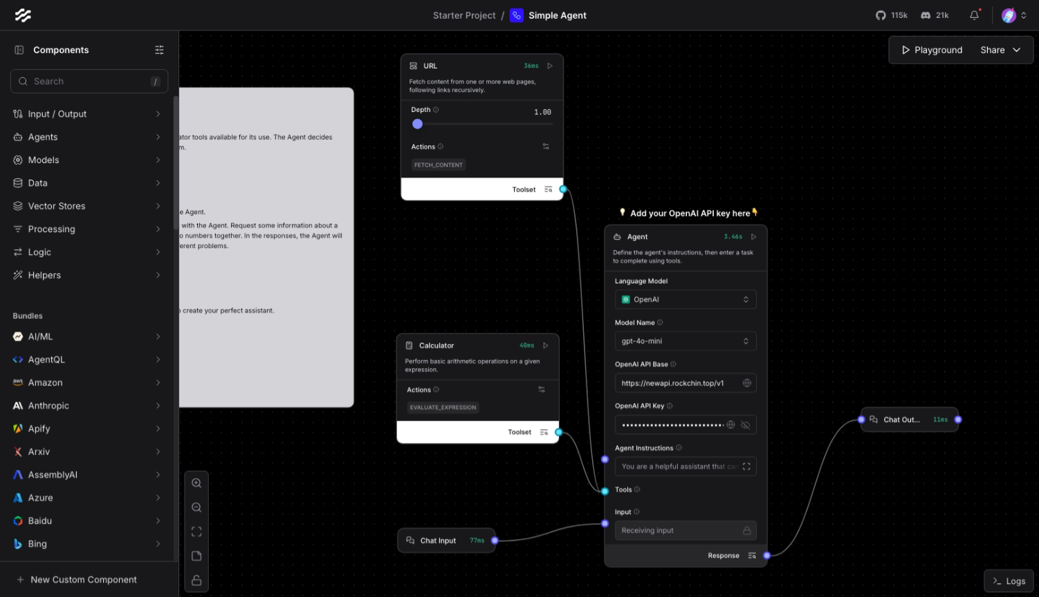Adjust the URL Depth slider handle
Screen dimensions: 1039x597
pyautogui.click(x=417, y=124)
